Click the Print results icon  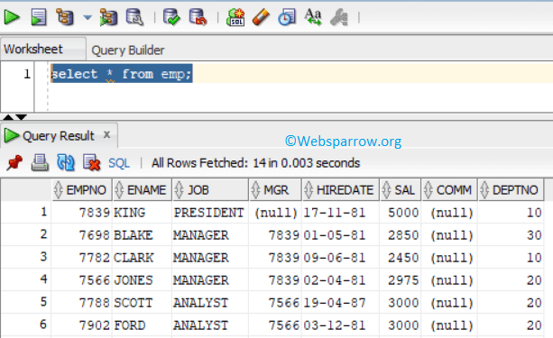pos(40,163)
